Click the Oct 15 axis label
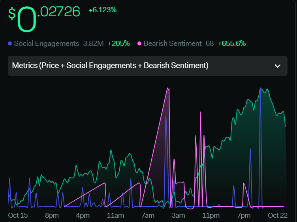The image size is (297, 222). (x=18, y=215)
